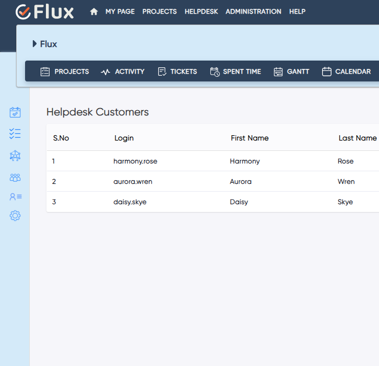Image resolution: width=379 pixels, height=366 pixels.
Task: Open the Administration top menu
Action: click(x=253, y=11)
